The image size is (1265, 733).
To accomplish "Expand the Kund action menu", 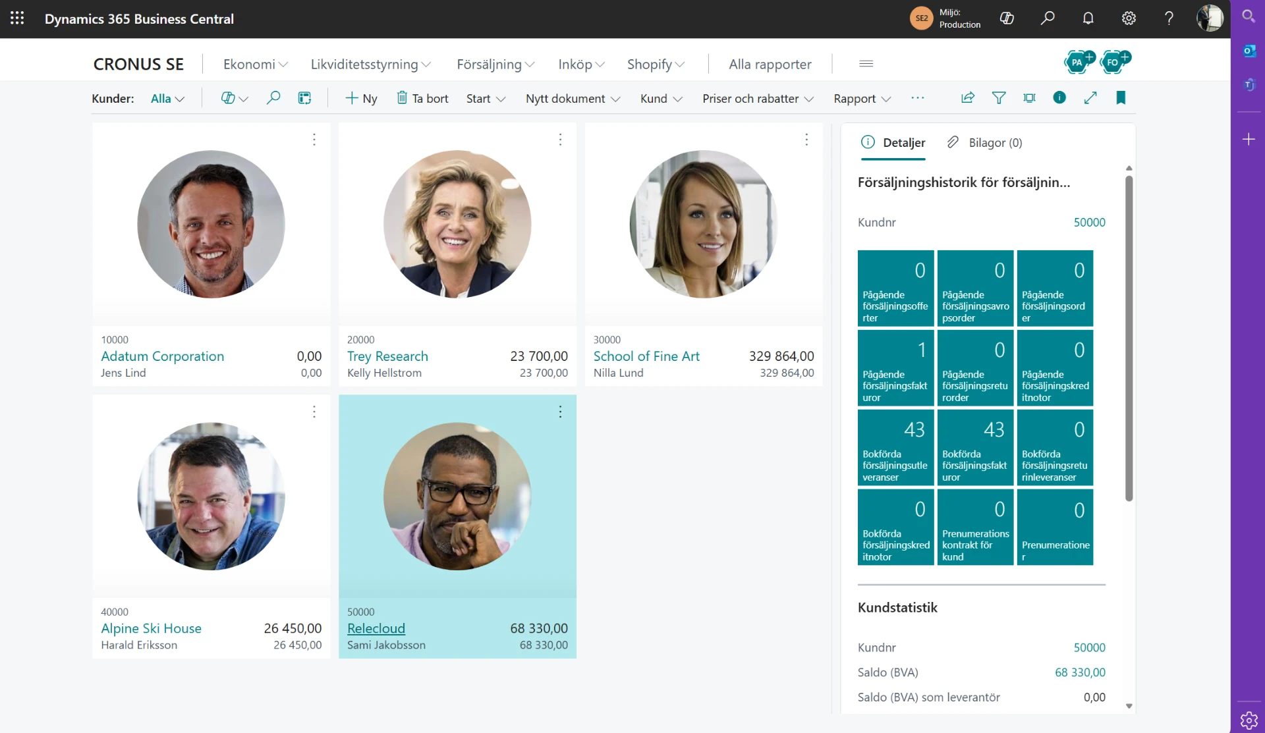I will pos(661,98).
